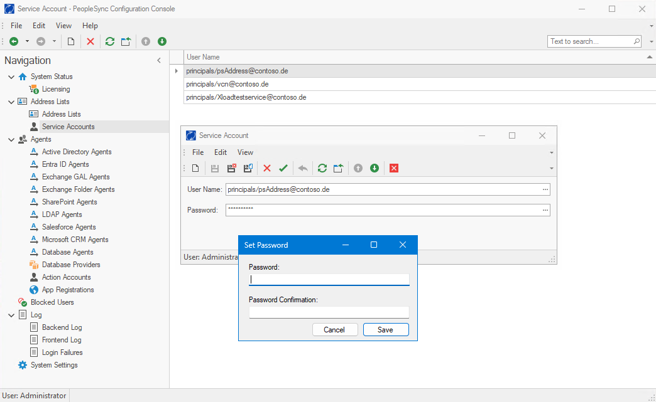Click green Down arrow in Service Account toolbar

coord(374,168)
